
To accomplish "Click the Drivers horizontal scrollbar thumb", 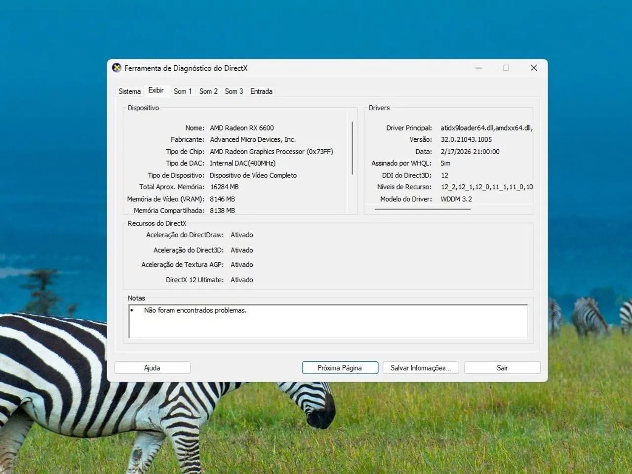I will [423, 209].
